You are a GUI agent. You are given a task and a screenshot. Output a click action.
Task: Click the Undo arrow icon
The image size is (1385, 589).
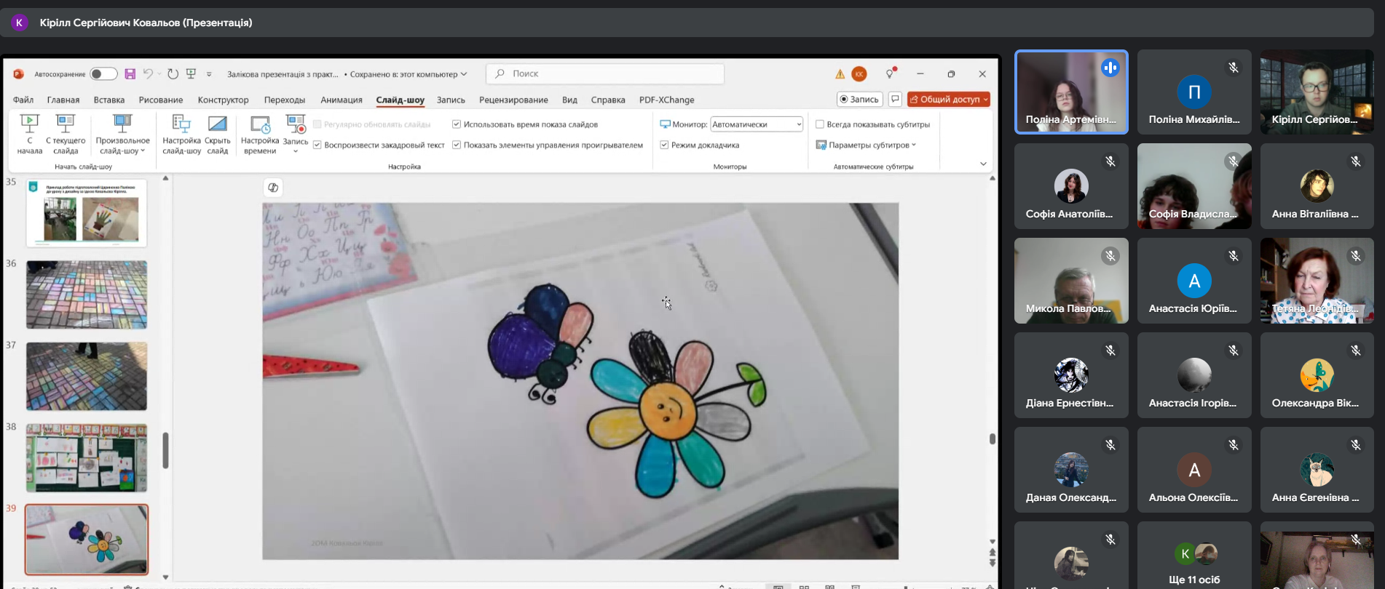pos(148,74)
